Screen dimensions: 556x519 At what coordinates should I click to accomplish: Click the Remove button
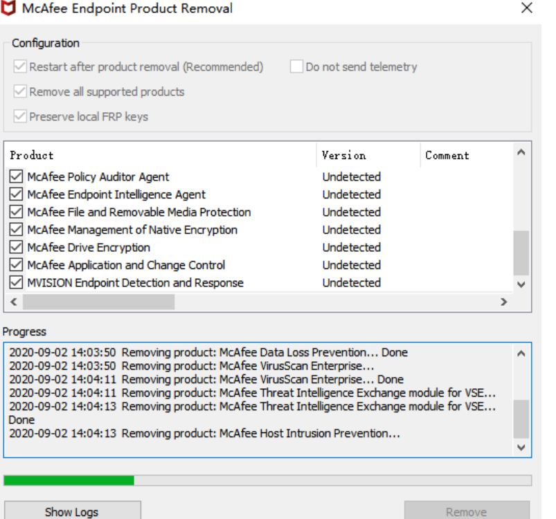[467, 511]
